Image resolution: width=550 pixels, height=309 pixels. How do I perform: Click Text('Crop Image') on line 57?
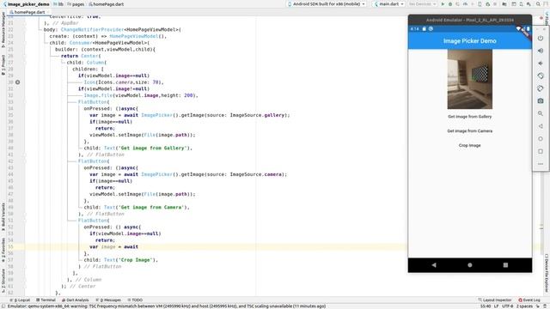tap(131, 260)
